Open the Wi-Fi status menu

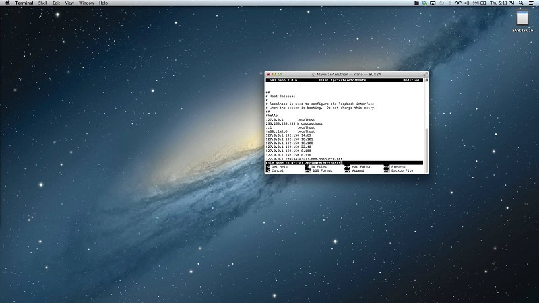point(458,3)
